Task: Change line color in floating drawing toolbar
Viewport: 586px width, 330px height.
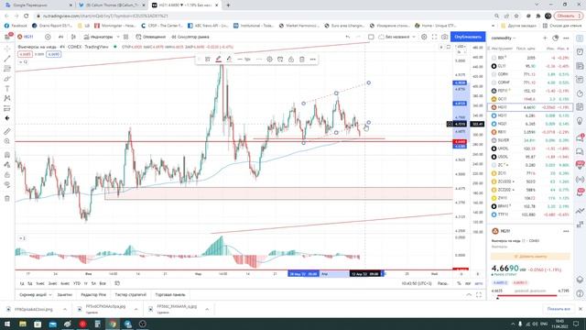Action: (x=219, y=60)
